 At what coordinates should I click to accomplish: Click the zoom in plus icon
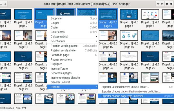tap(167, 4)
